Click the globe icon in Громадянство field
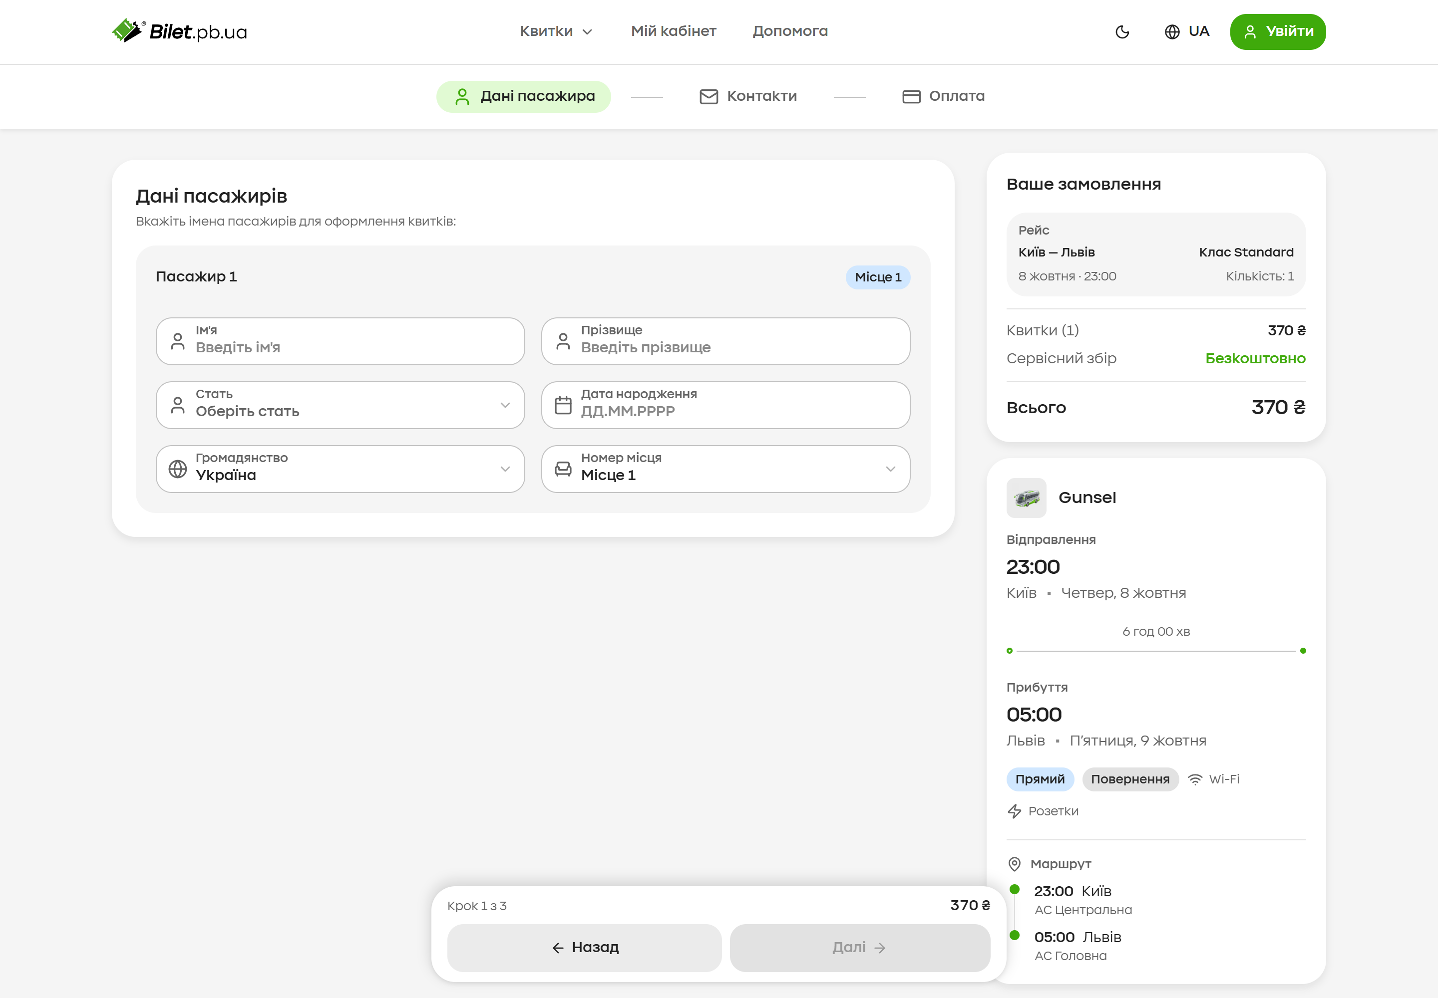1438x998 pixels. [x=178, y=469]
